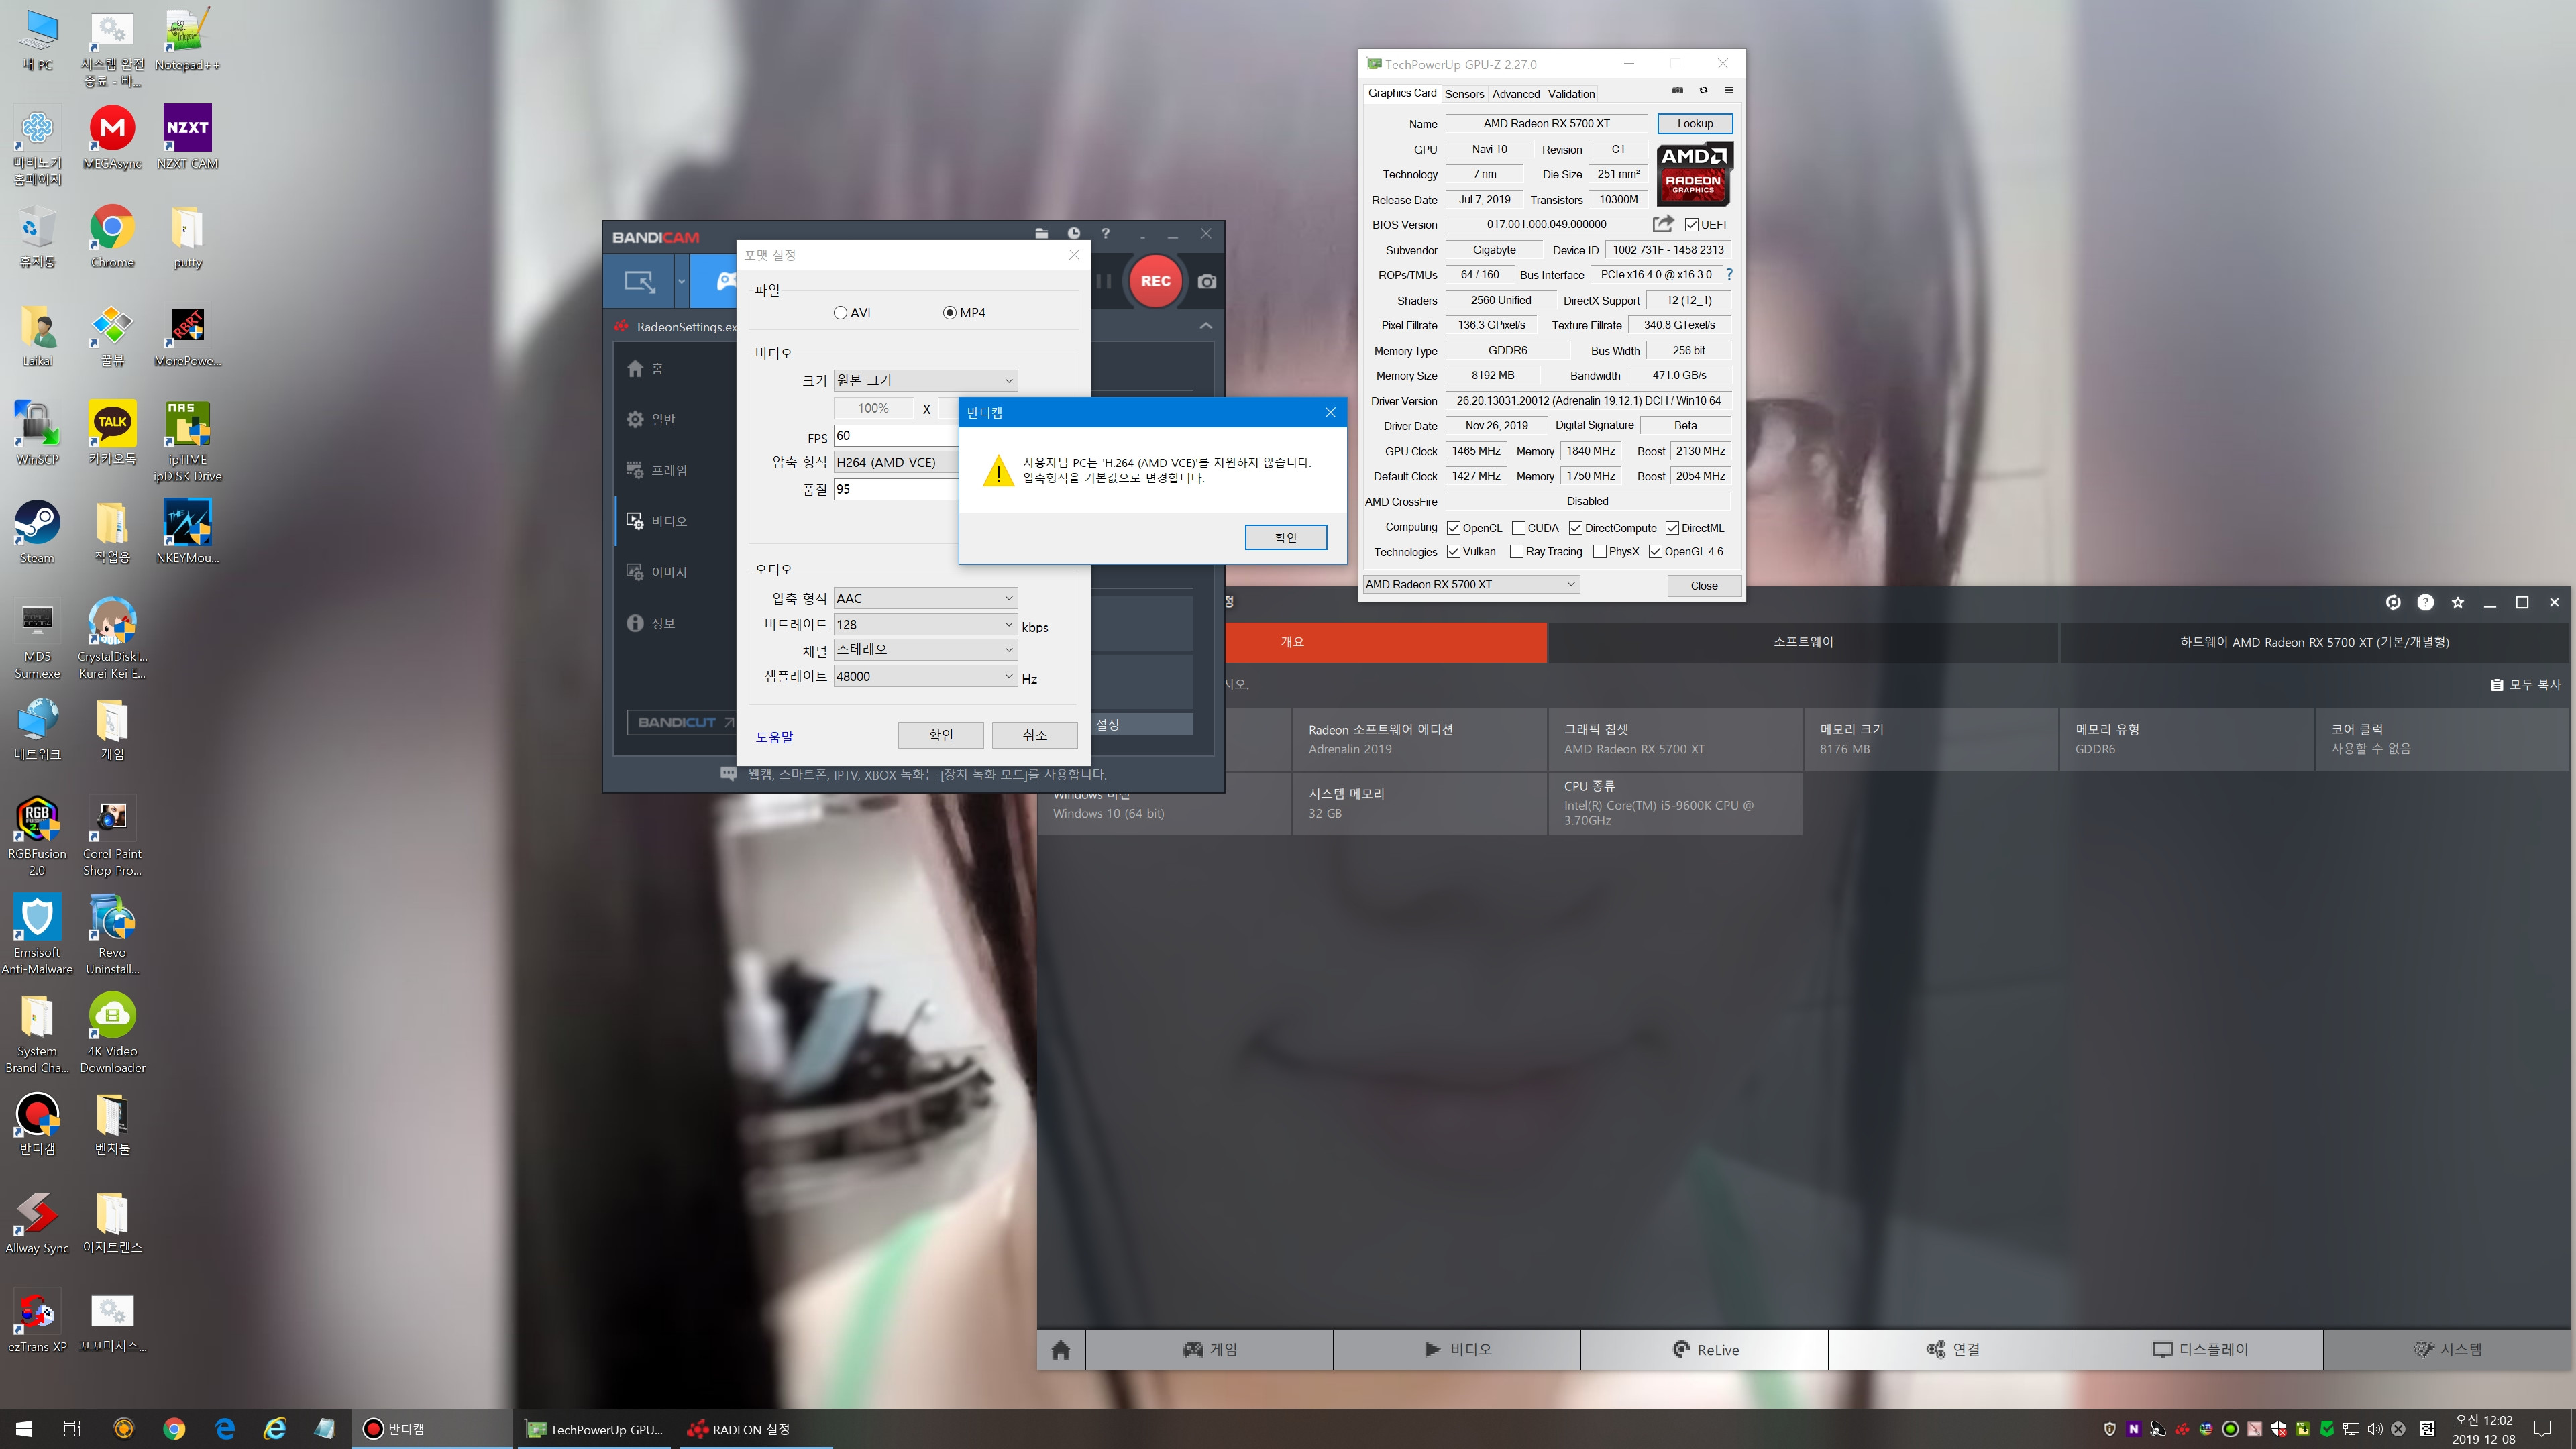Screen dimensions: 2576x1449
Task: Toggle the CUDA checkbox in GPU-Z
Action: (1519, 528)
